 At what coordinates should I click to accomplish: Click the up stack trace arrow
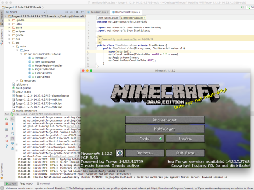point(13,124)
